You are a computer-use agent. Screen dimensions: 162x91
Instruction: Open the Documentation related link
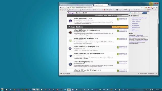click(135, 25)
